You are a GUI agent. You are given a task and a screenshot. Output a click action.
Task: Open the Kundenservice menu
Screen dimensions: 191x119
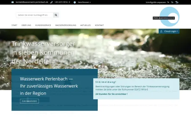click(43, 25)
